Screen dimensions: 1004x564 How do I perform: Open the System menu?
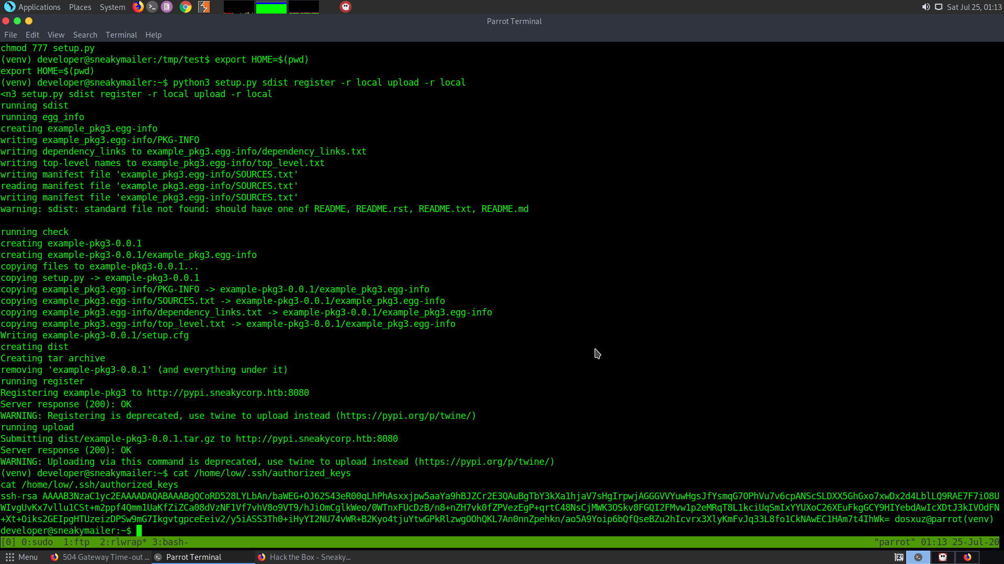pos(112,7)
